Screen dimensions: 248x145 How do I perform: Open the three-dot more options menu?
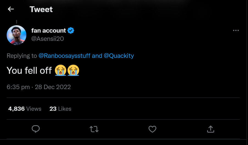[236, 30]
